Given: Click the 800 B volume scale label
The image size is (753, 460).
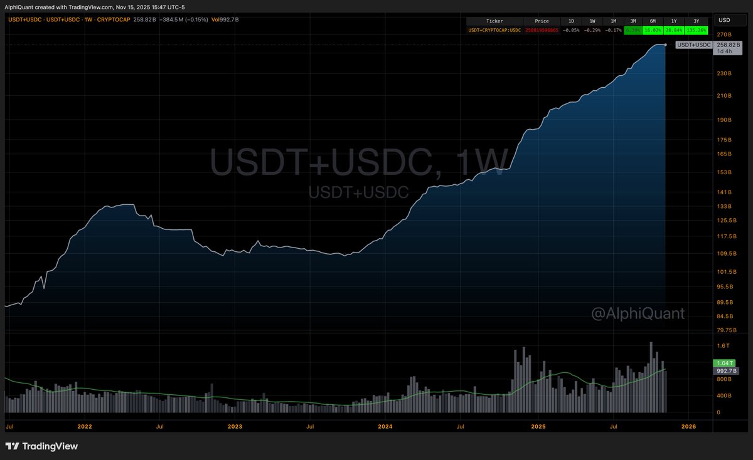Looking at the screenshot, I should 724,379.
